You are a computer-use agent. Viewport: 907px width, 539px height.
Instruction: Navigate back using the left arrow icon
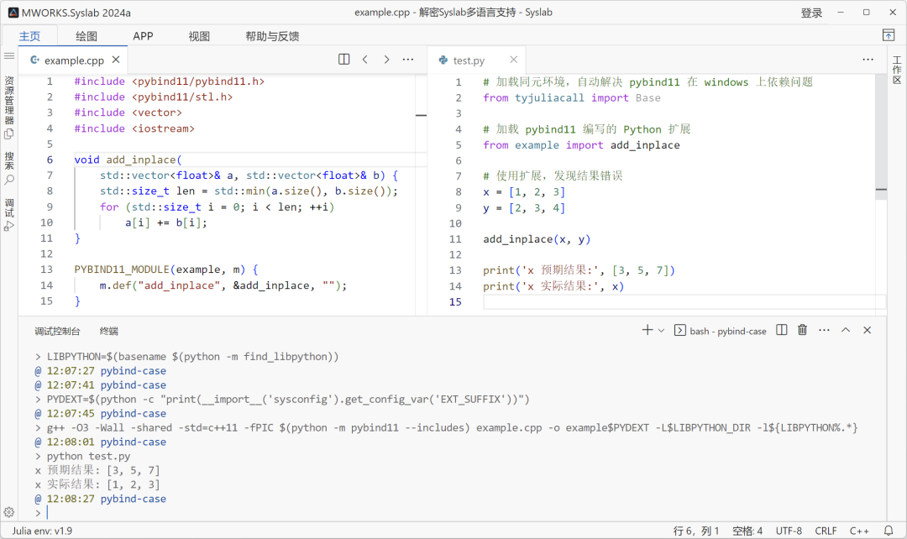pyautogui.click(x=364, y=59)
